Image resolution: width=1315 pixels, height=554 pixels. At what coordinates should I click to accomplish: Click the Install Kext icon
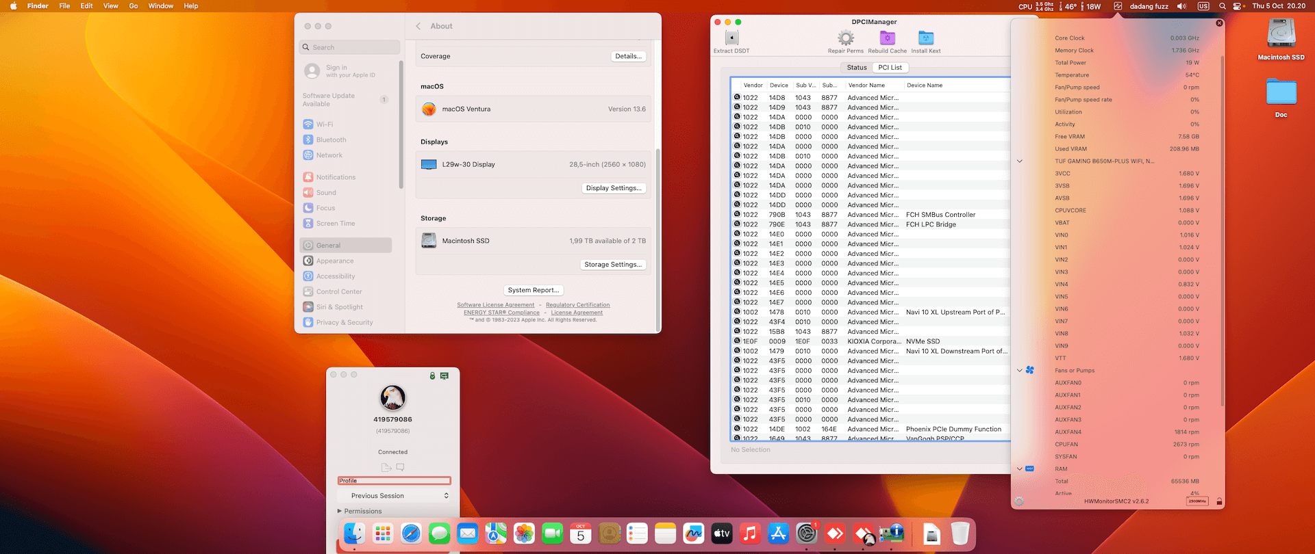pos(925,38)
